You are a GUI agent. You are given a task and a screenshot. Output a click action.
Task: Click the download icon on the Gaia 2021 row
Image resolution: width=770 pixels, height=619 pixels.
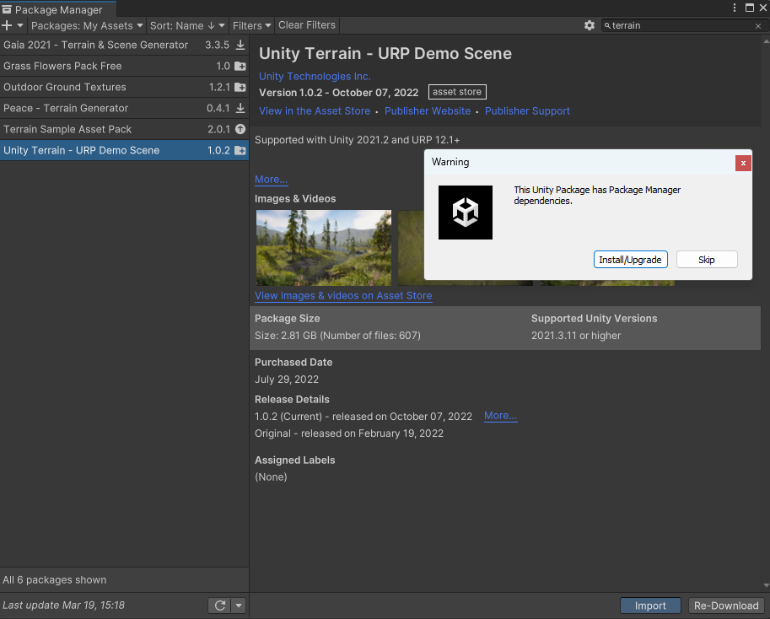tap(240, 45)
